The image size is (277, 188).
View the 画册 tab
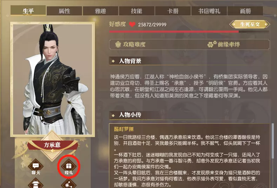[245, 11]
